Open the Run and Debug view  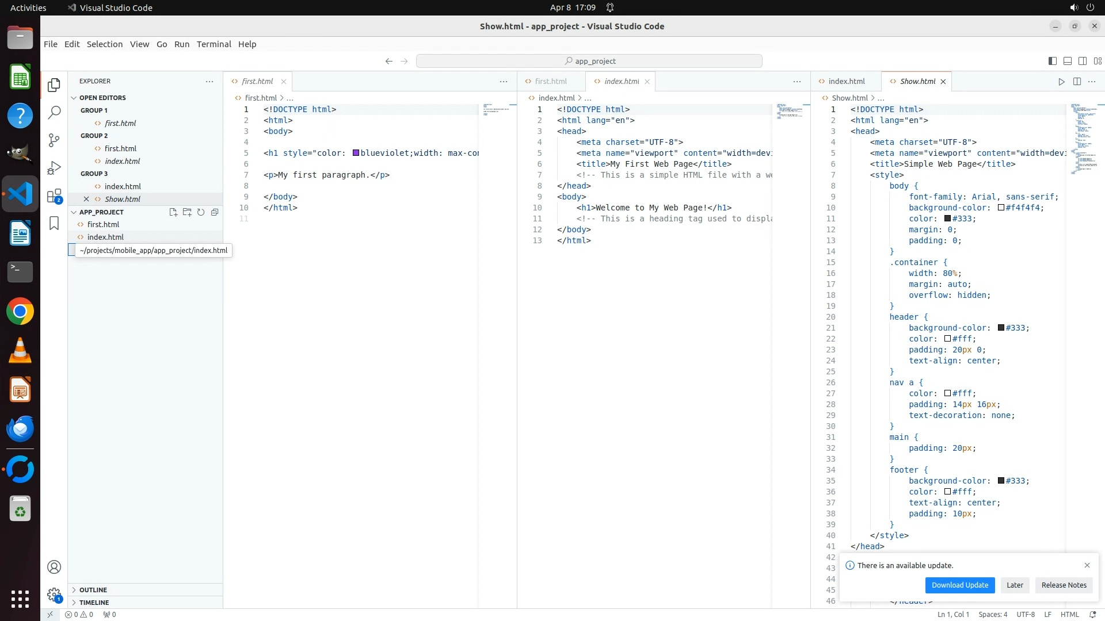(x=54, y=168)
